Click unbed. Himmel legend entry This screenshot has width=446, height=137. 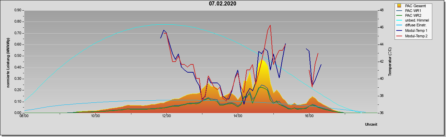(x=413, y=21)
